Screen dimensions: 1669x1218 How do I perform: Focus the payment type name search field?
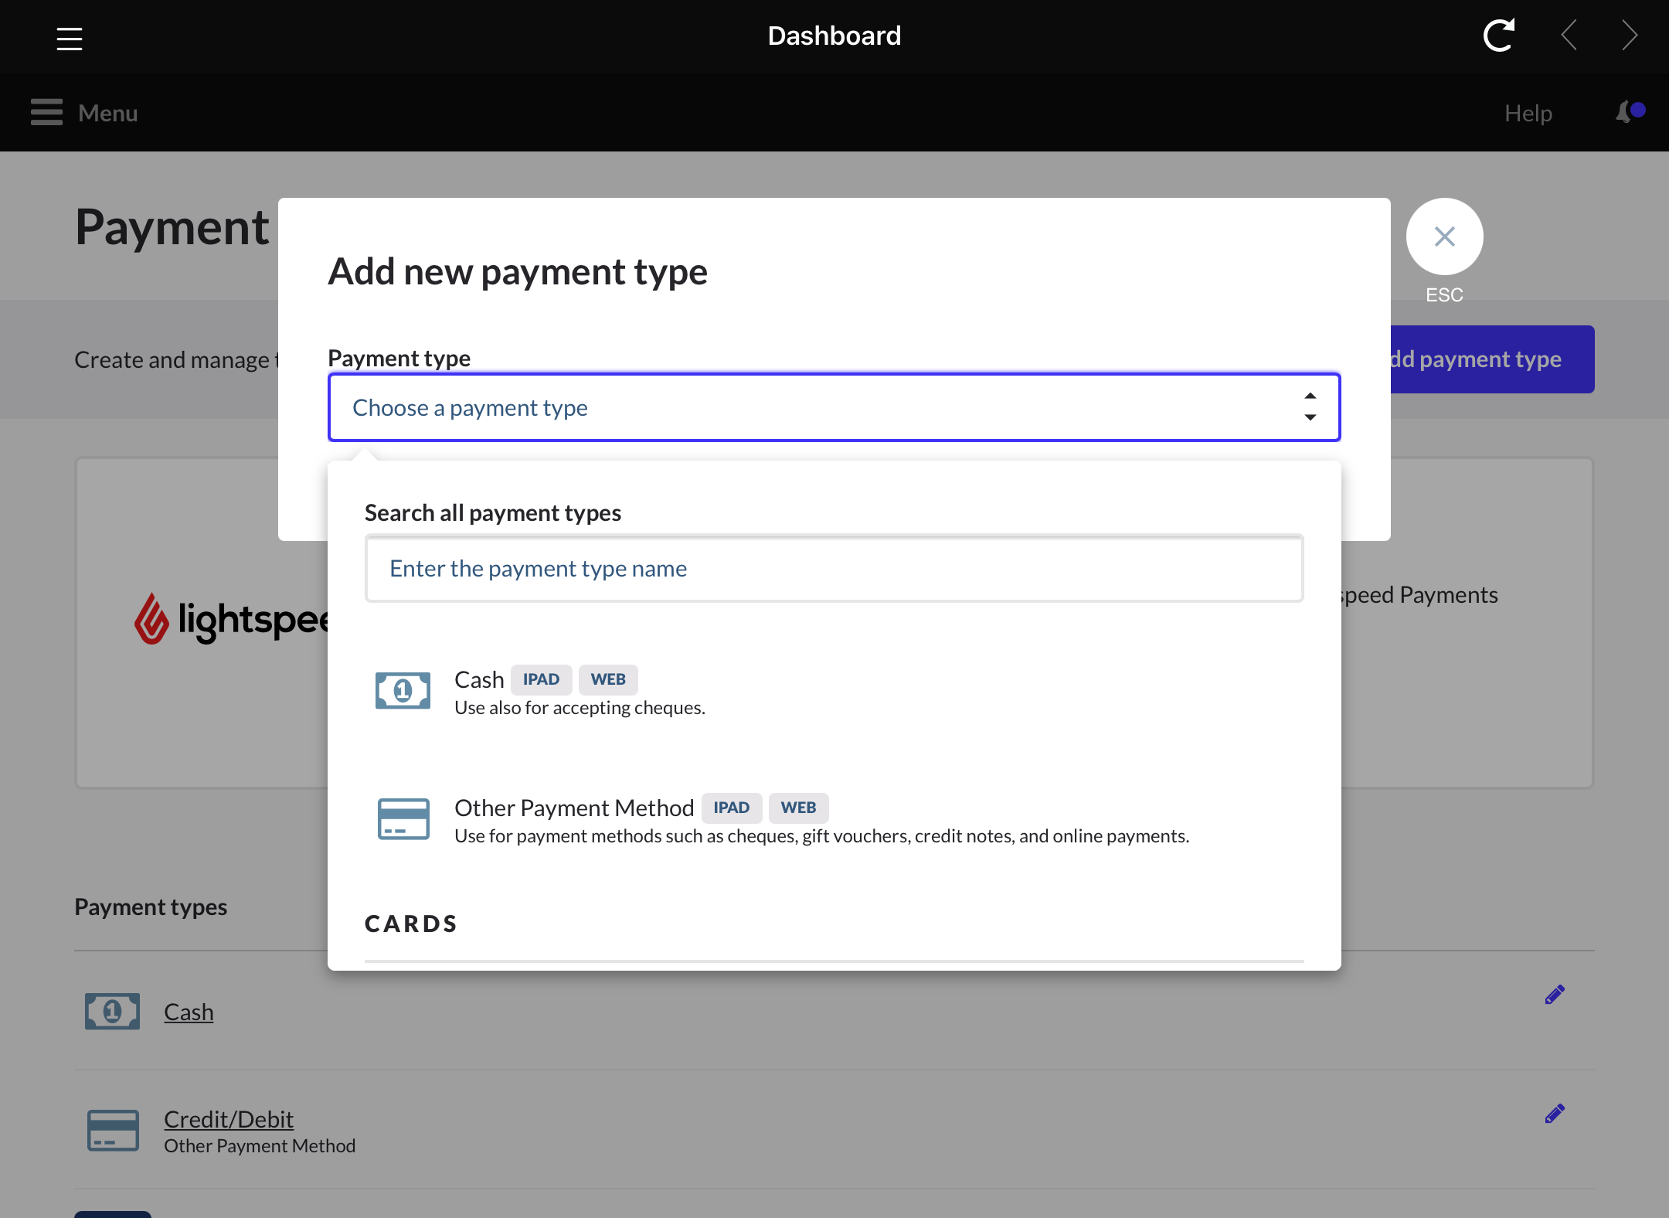pyautogui.click(x=834, y=569)
